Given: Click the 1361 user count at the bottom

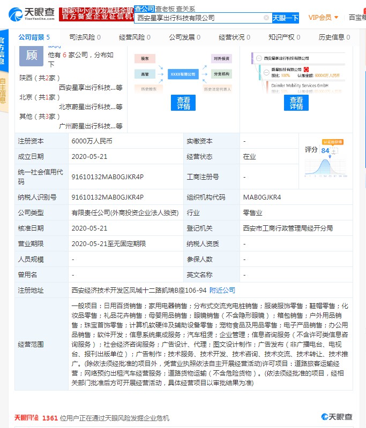Looking at the screenshot, I should [x=50, y=418].
